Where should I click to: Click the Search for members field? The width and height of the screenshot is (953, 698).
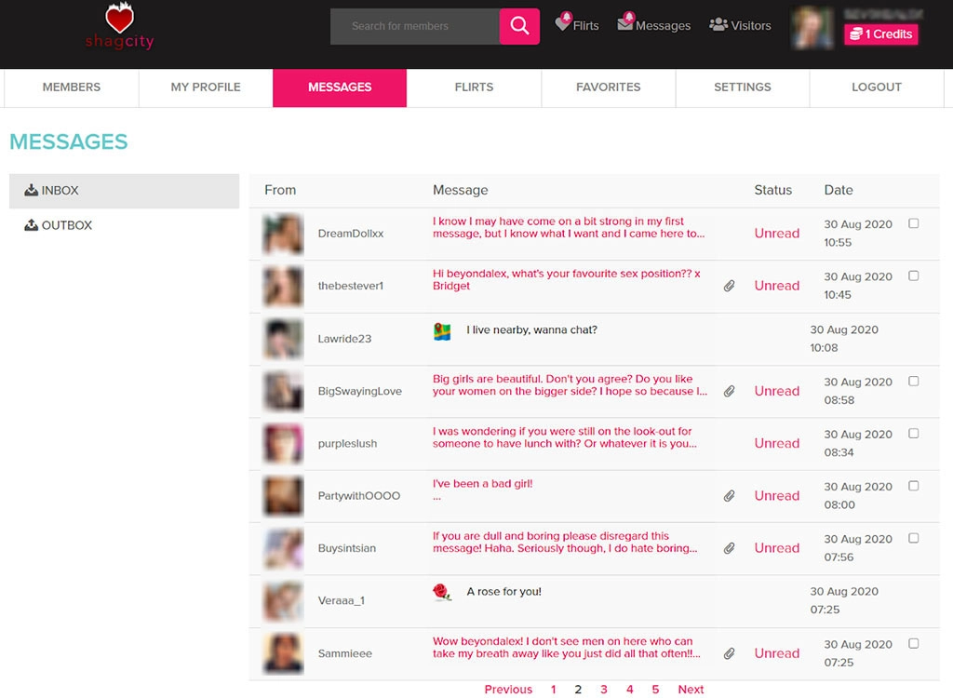point(415,26)
